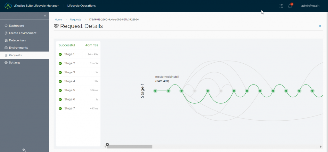Click the first green node of Stage 1

pyautogui.click(x=155, y=91)
